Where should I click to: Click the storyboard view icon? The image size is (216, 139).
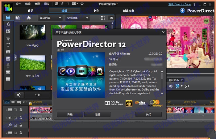(x=13, y=102)
